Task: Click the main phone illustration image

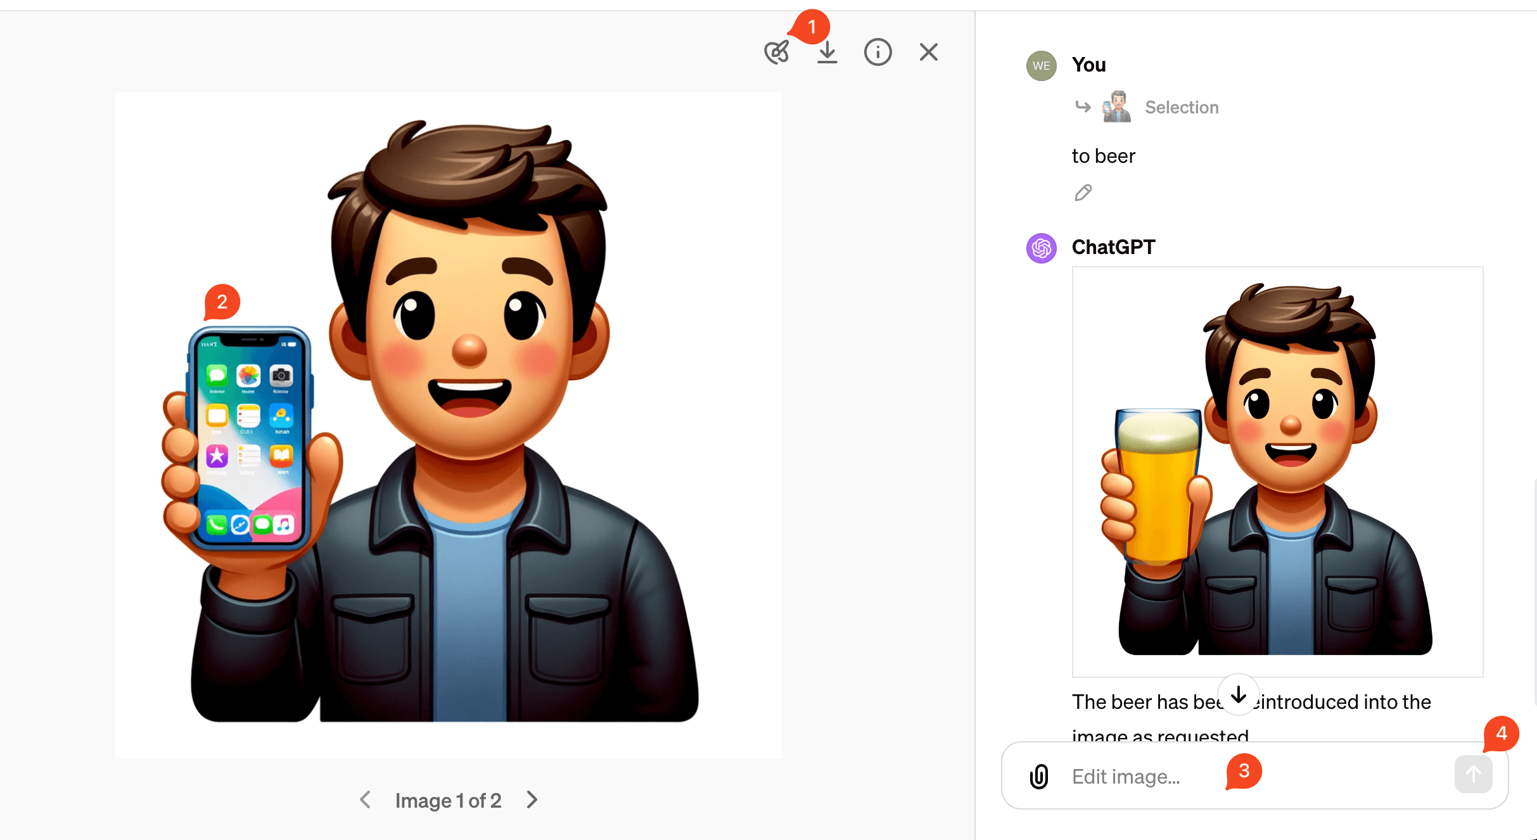Action: [448, 425]
